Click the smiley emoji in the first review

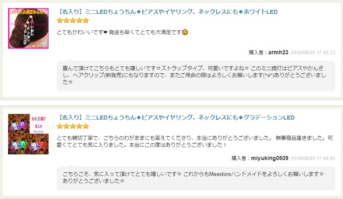[x=185, y=32]
